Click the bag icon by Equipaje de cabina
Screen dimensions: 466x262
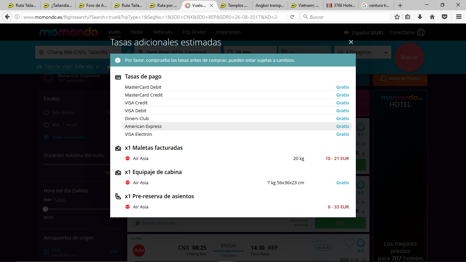pyautogui.click(x=118, y=173)
